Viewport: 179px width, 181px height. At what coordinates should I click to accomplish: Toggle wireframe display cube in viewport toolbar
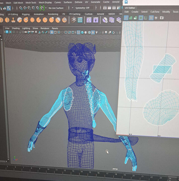click(x=79, y=32)
